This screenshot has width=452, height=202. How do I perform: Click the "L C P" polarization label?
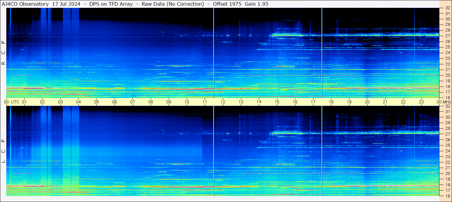pos(3,151)
